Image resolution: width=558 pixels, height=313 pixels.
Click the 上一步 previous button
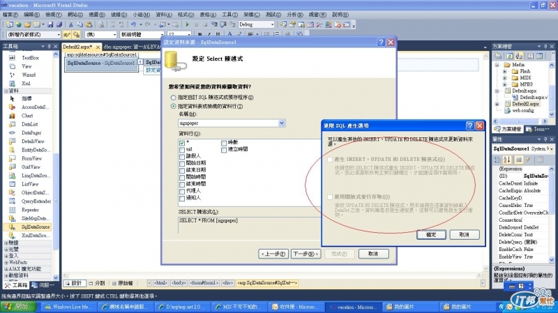(273, 254)
